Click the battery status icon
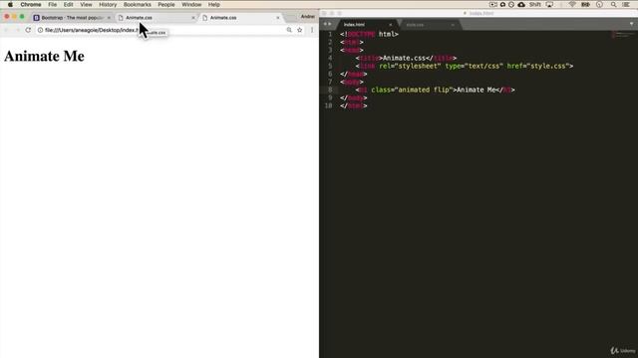Screen dimensions: 638x358 point(585,4)
